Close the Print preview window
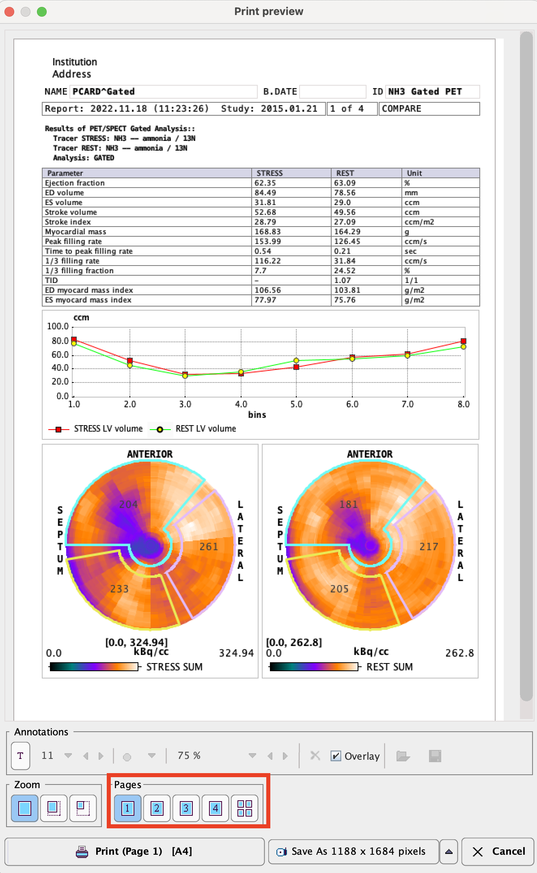Viewport: 537px width, 873px height. 9,11
